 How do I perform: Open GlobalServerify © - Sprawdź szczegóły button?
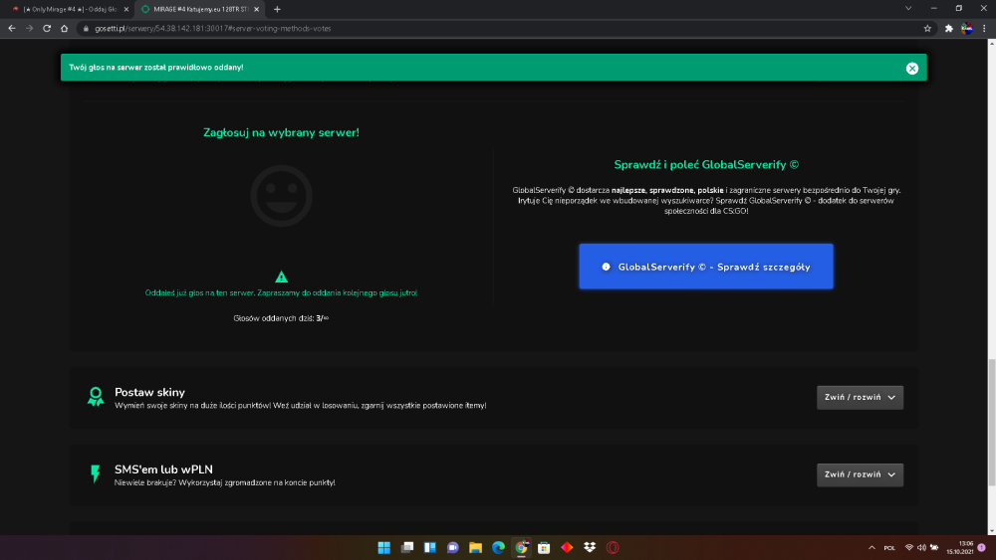[706, 267]
